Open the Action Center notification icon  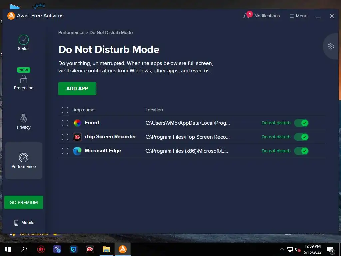click(331, 250)
